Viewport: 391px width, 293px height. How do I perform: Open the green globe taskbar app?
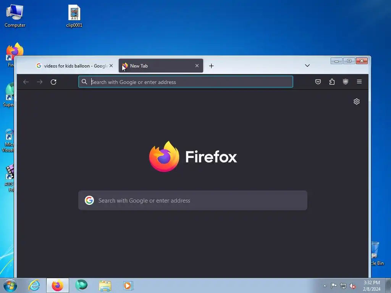(81, 285)
